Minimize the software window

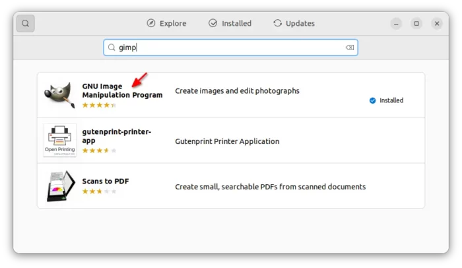click(x=396, y=24)
